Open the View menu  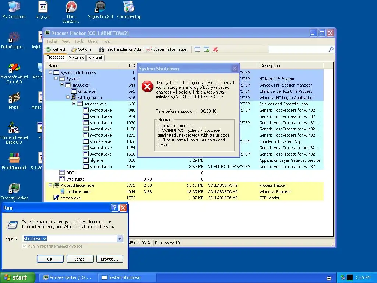tap(66, 41)
